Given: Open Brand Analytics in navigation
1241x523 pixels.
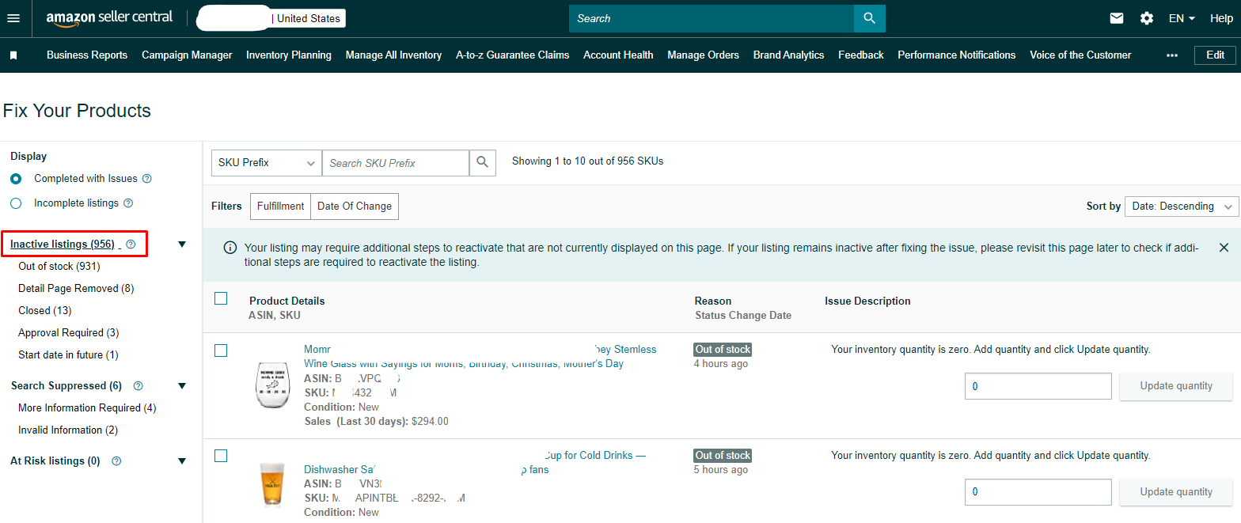Looking at the screenshot, I should click(x=788, y=55).
